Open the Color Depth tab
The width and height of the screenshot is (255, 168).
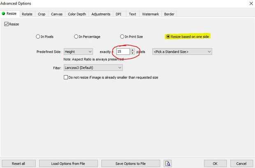[77, 14]
